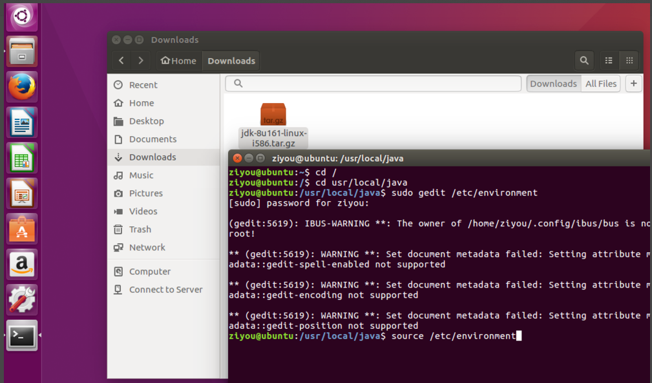The image size is (652, 383).
Task: Open Ubuntu Software Center from the dock
Action: pyautogui.click(x=21, y=229)
